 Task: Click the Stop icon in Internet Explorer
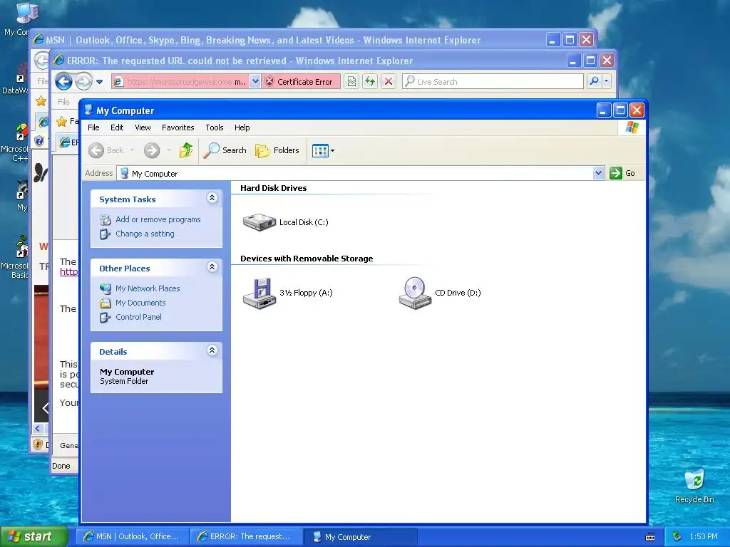pos(389,82)
